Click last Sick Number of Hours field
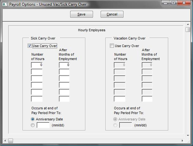Viewport: 193px width, 146px height. (x=37, y=99)
